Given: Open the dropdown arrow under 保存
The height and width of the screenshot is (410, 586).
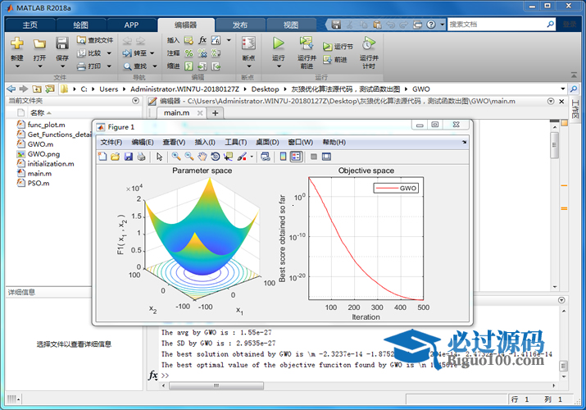Looking at the screenshot, I should pos(62,67).
